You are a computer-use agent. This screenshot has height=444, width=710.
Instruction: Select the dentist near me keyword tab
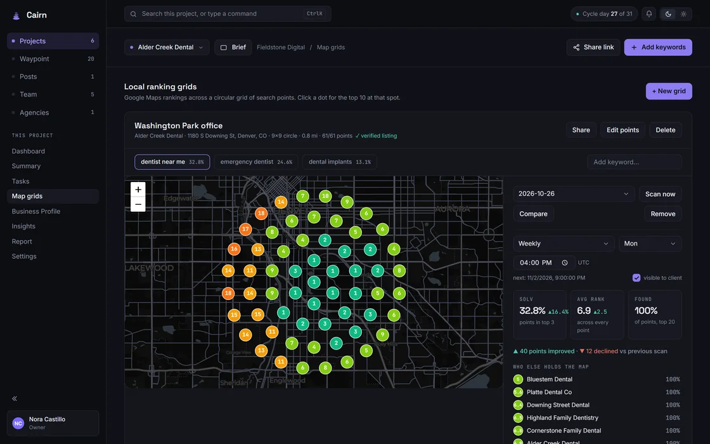pos(172,162)
